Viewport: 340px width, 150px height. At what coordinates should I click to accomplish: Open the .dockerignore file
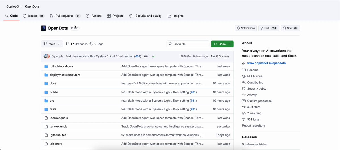tap(59, 118)
